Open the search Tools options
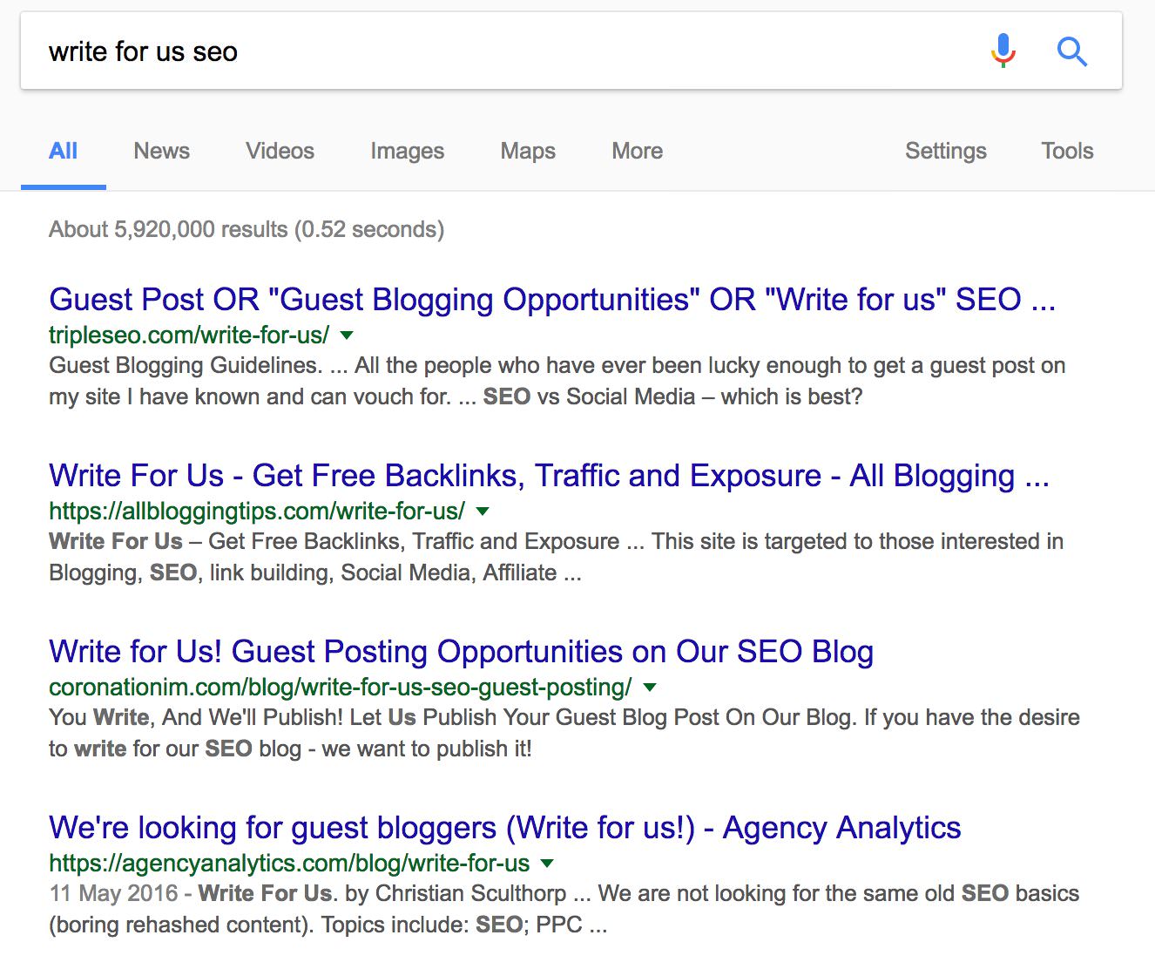The image size is (1155, 969). [1067, 151]
